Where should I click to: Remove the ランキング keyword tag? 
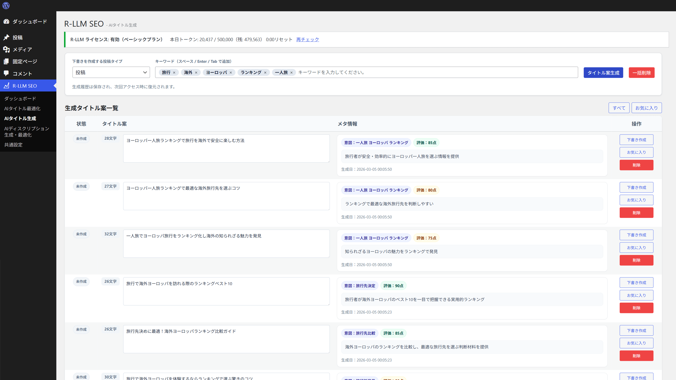coord(265,73)
